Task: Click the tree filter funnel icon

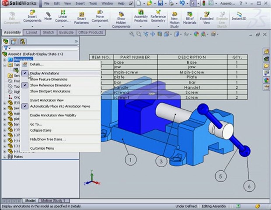Action: [x=6, y=48]
